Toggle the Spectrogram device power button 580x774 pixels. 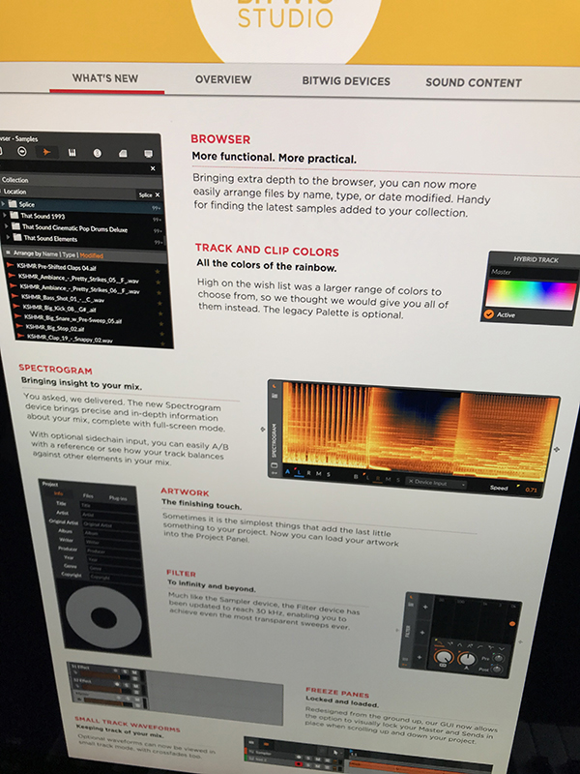tap(275, 386)
